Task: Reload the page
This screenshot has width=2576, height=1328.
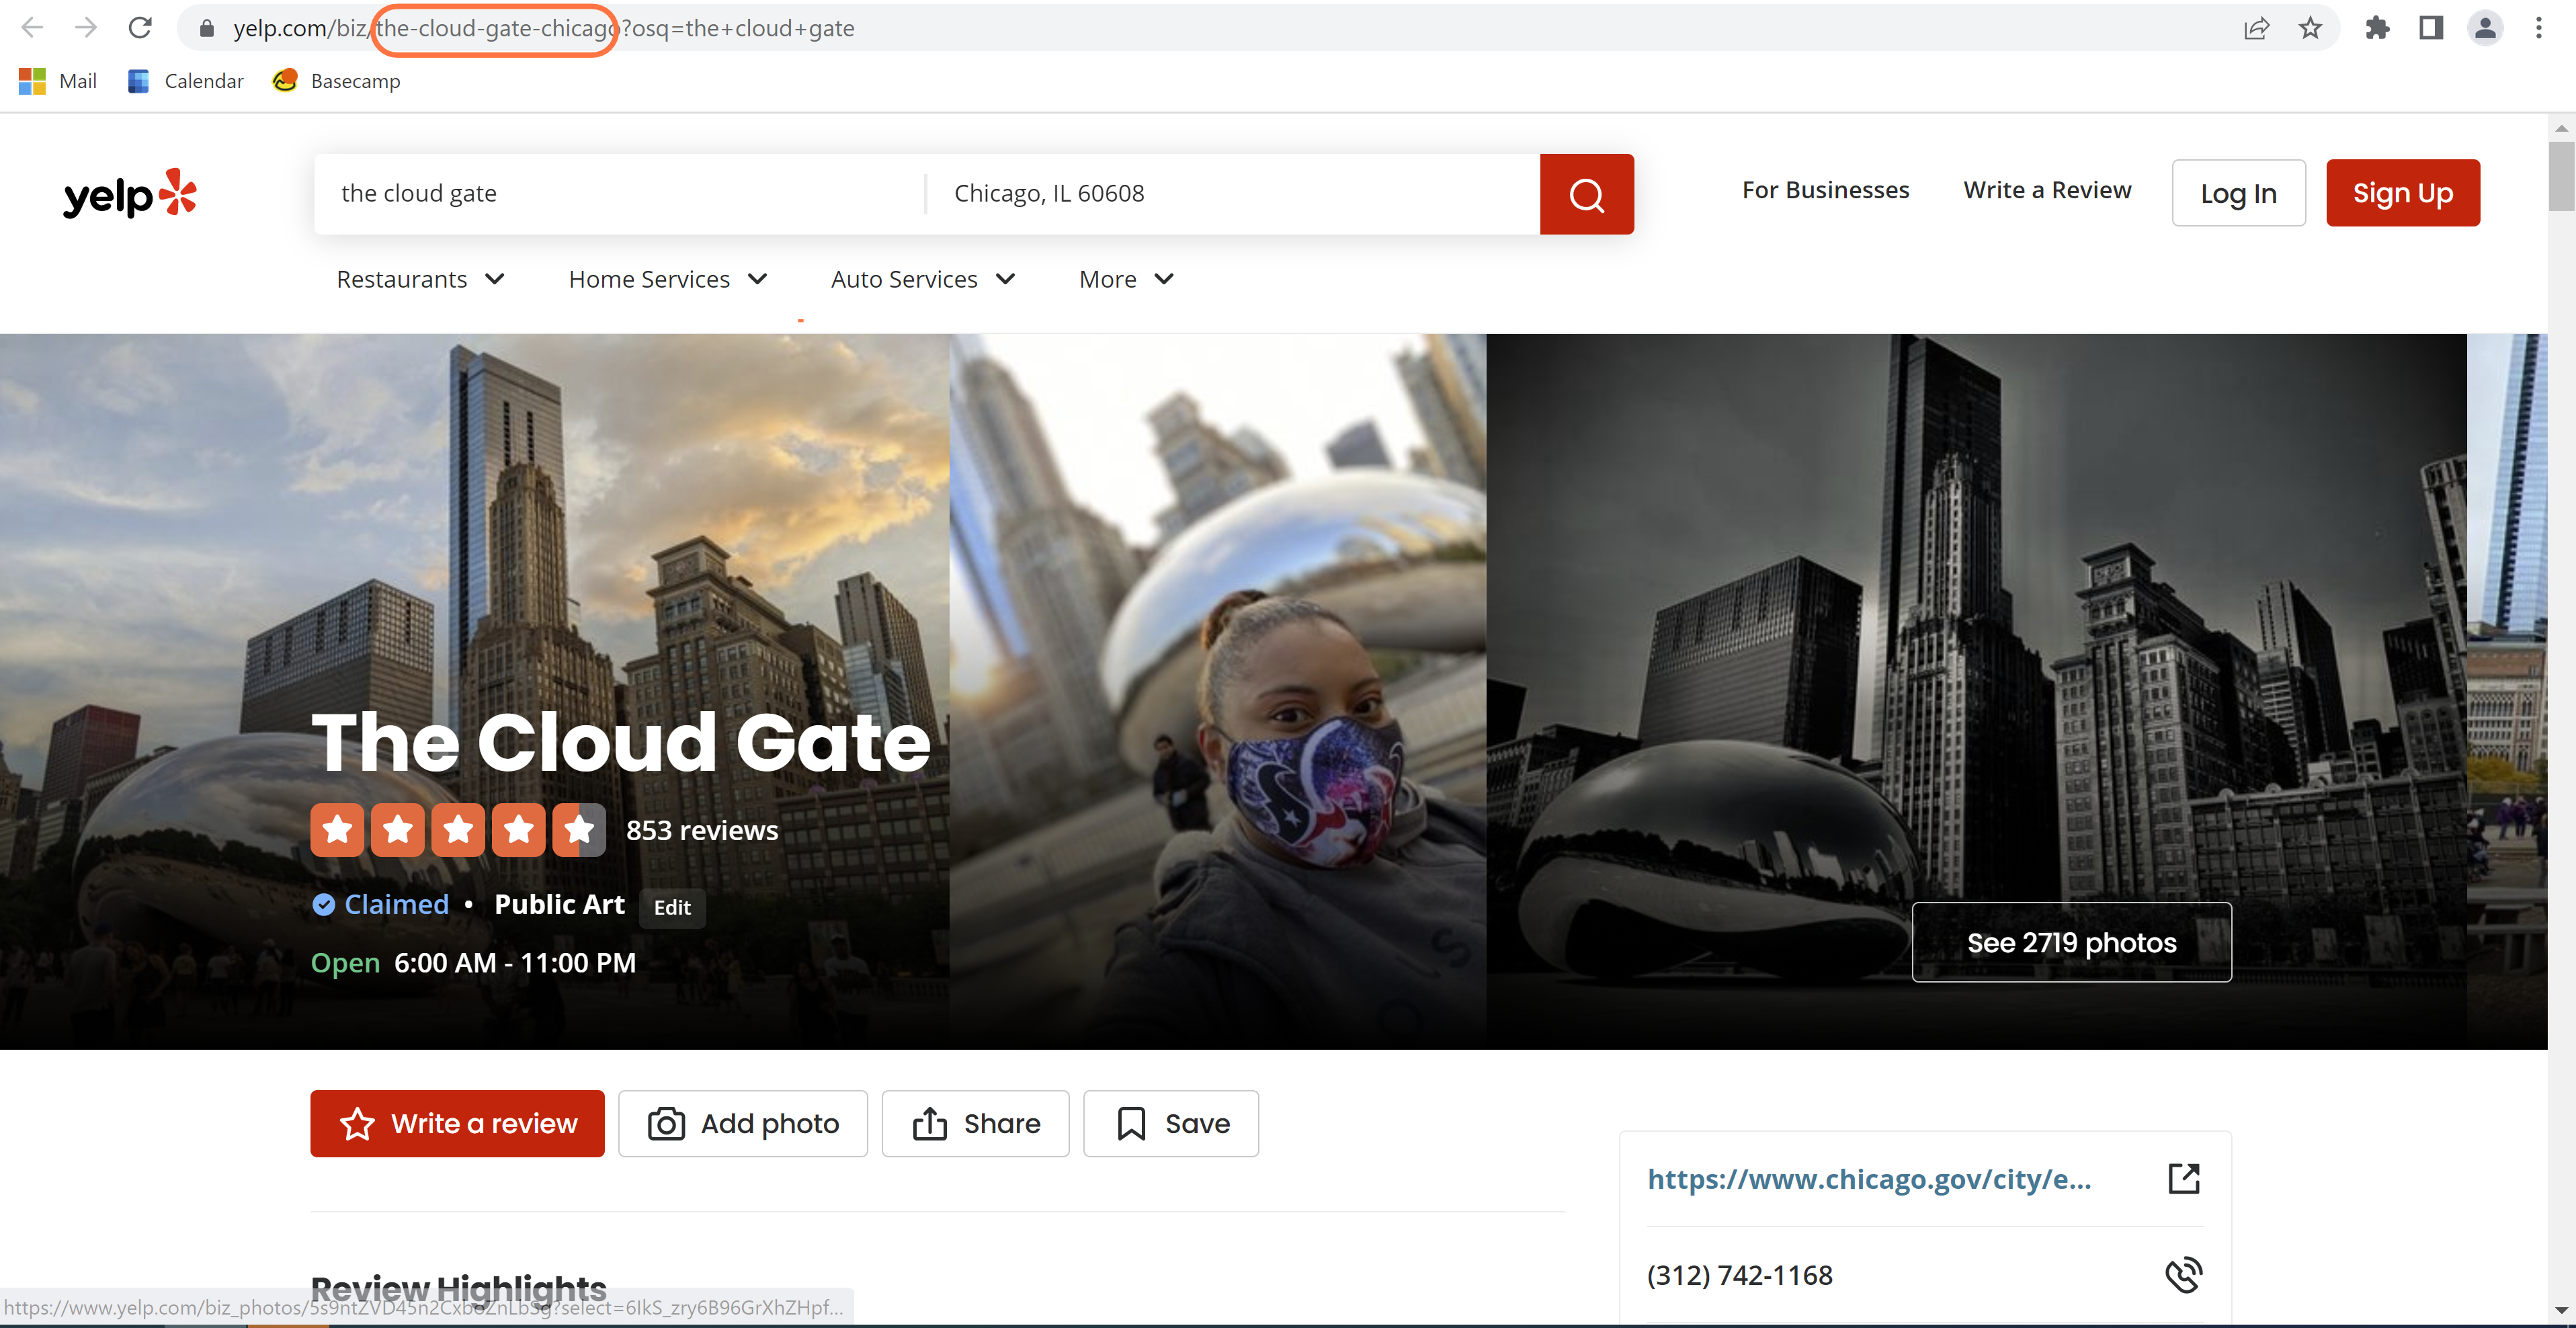Action: click(140, 28)
